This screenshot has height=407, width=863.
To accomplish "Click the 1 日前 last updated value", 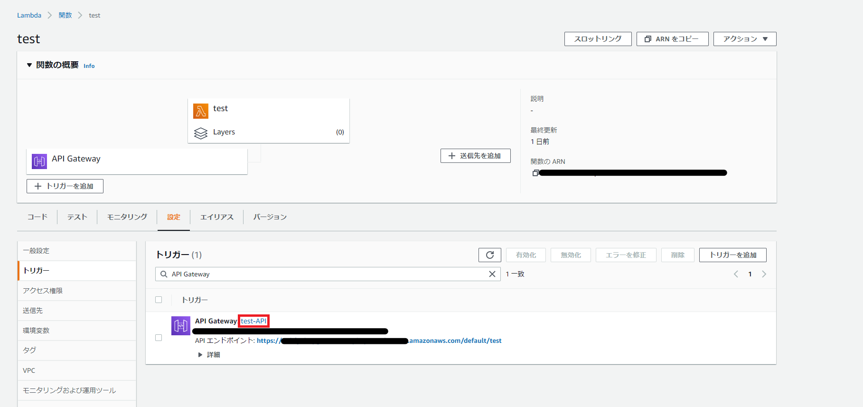I will click(x=540, y=142).
